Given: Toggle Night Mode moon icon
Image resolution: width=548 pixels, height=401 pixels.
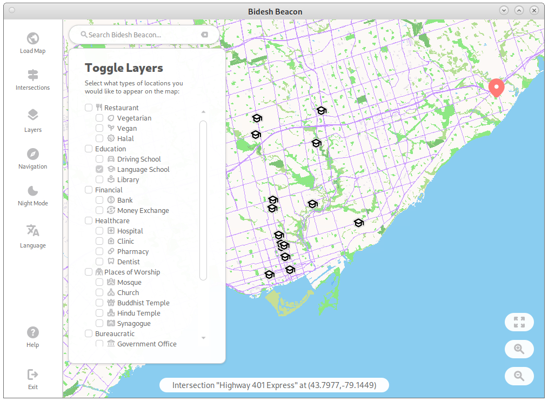Looking at the screenshot, I should [x=33, y=191].
